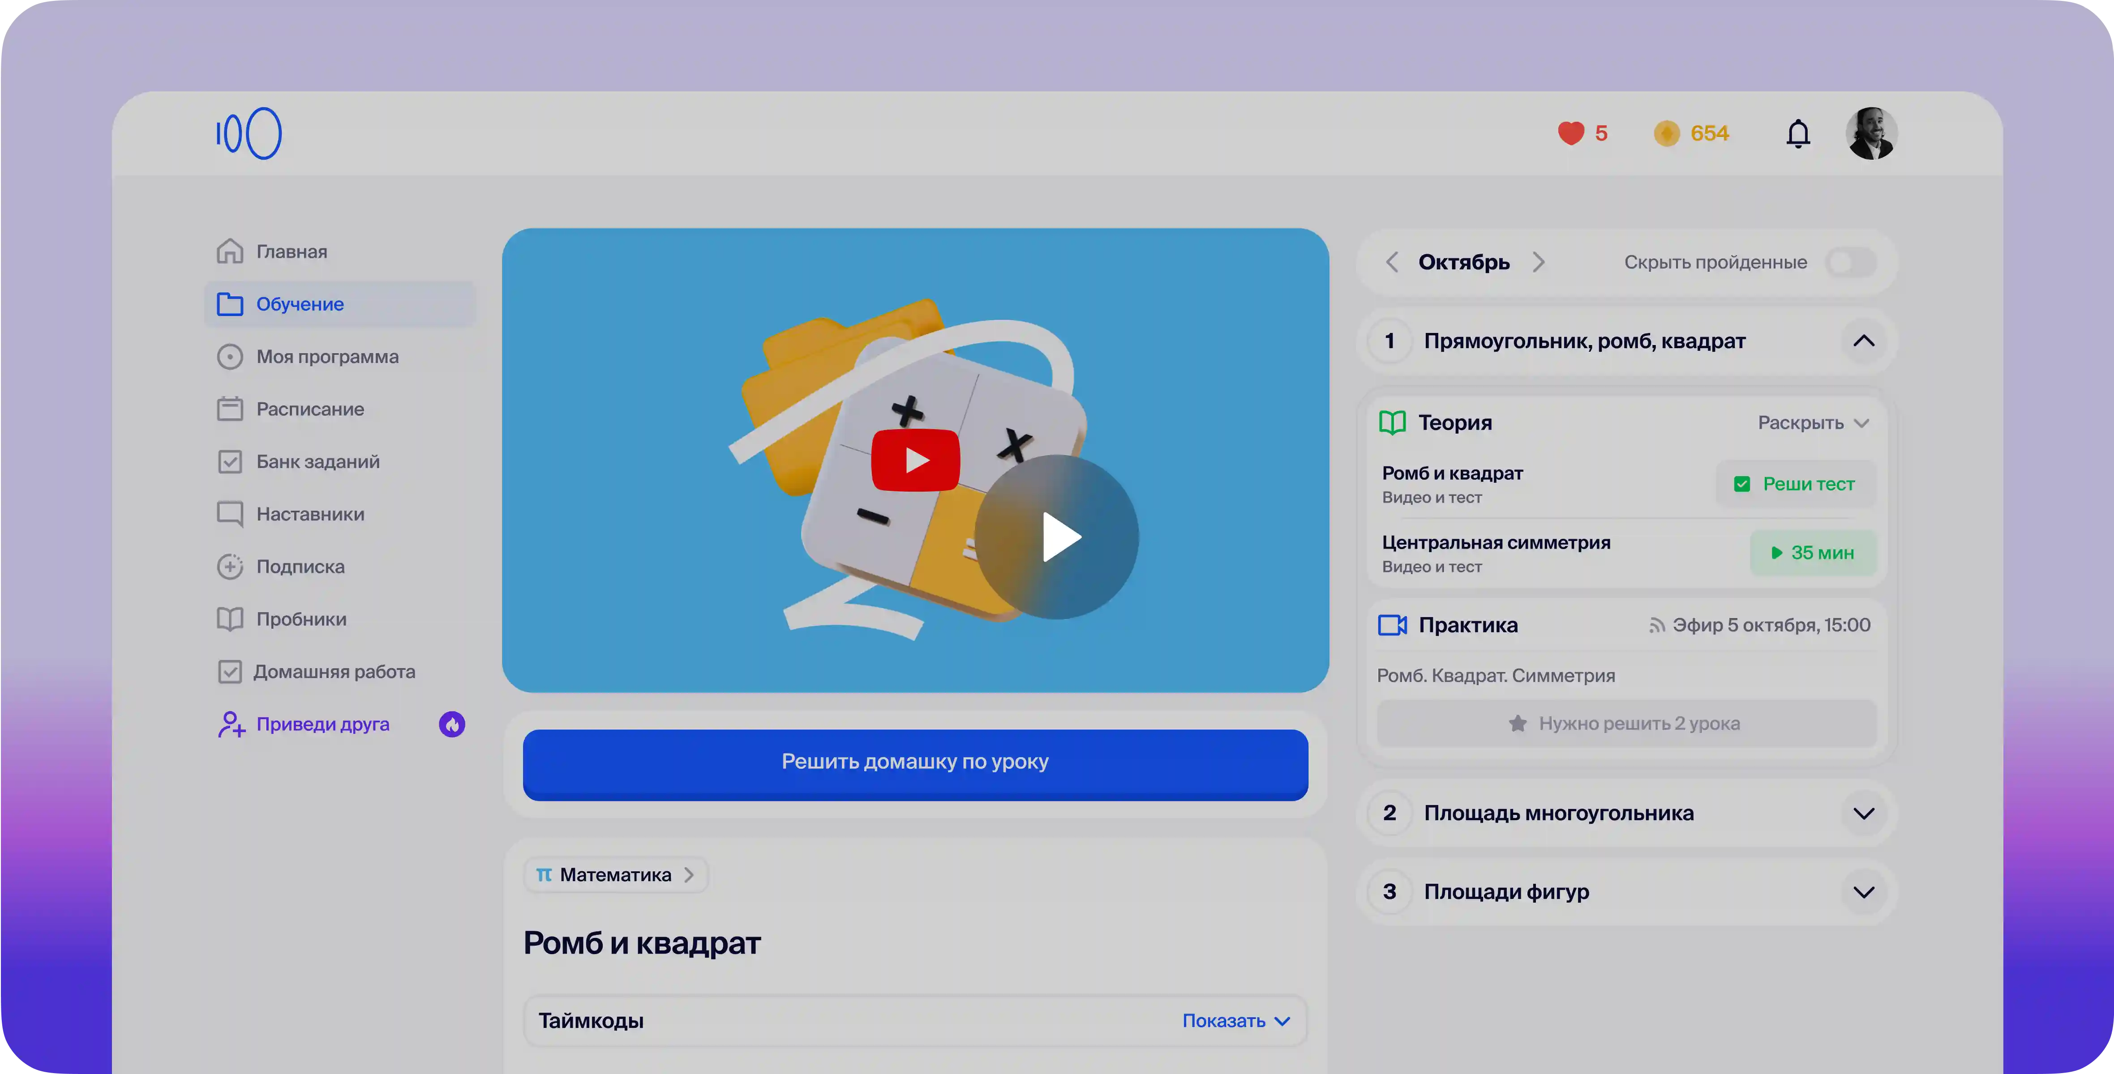Go to next month after Октябрь
The height and width of the screenshot is (1074, 2114).
pyautogui.click(x=1539, y=261)
